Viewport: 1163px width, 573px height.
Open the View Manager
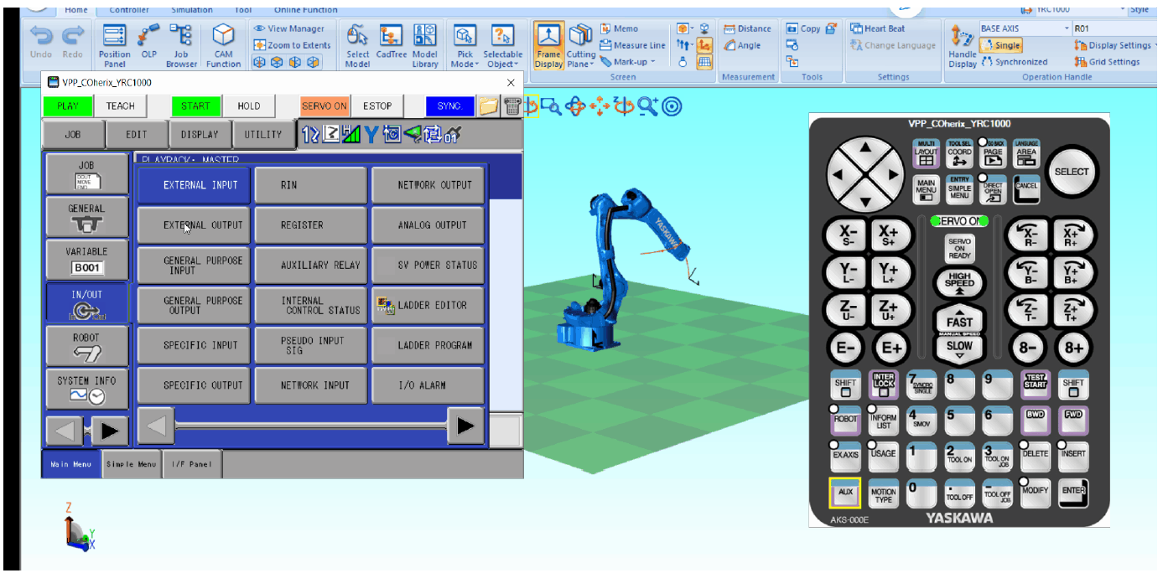click(x=289, y=28)
